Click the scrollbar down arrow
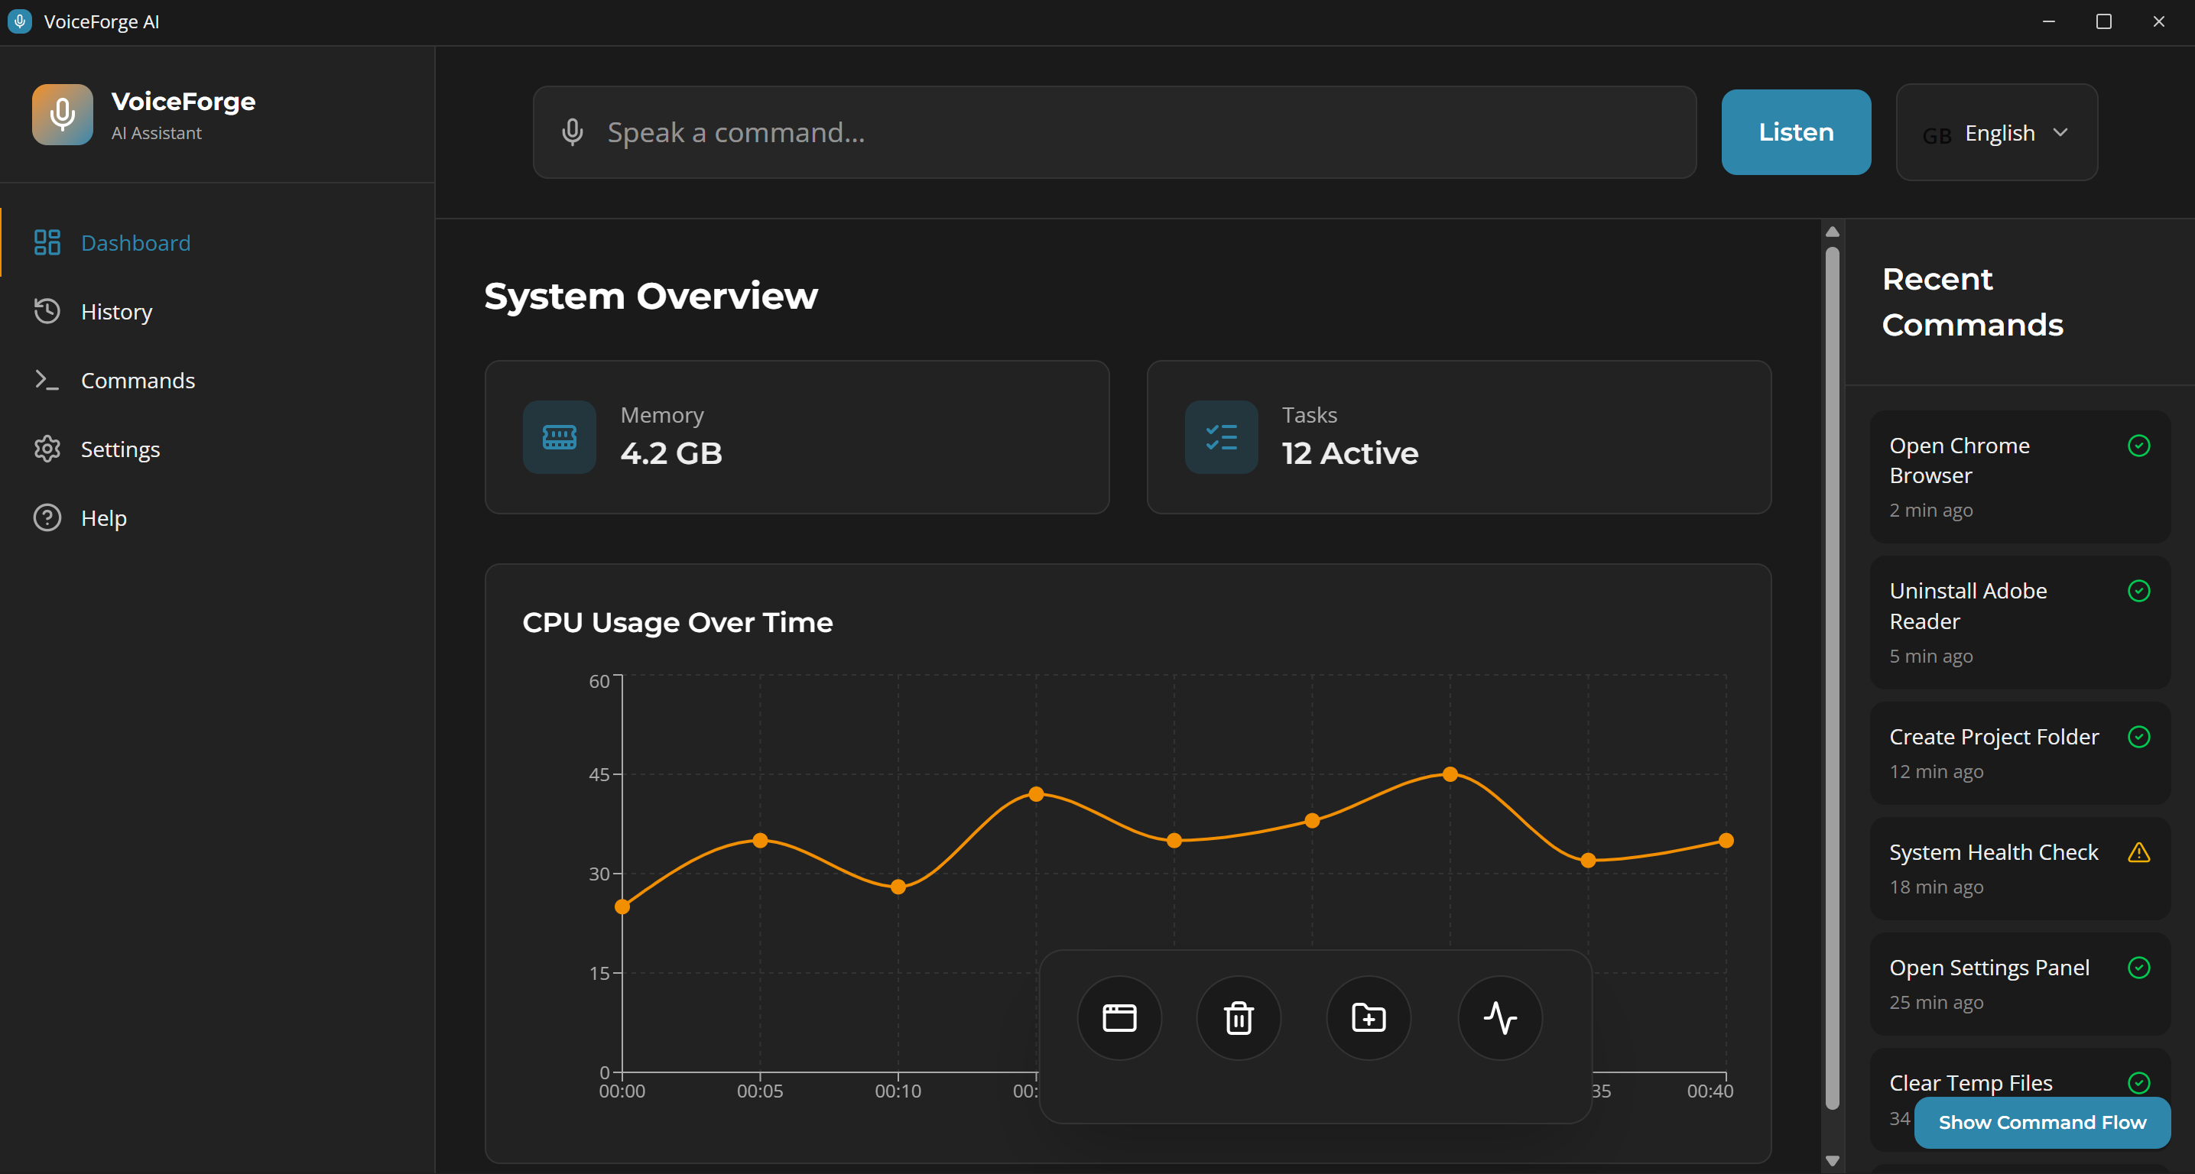This screenshot has height=1174, width=2195. tap(1832, 1160)
